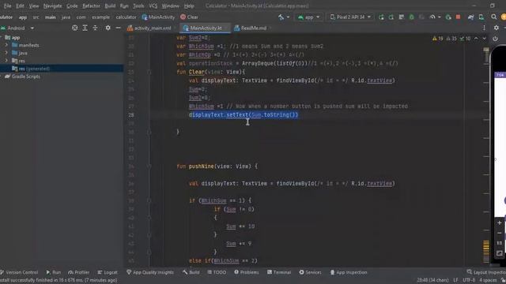
Task: Click the emulator power button icon
Action: (495, 39)
